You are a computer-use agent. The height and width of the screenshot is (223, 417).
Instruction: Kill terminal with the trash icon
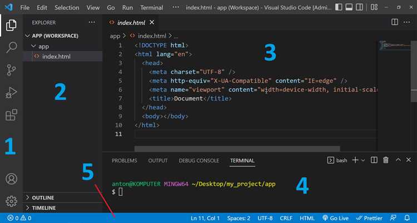coord(386,160)
